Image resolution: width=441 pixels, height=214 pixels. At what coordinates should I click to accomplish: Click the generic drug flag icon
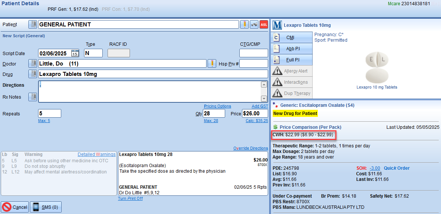coord(276,105)
